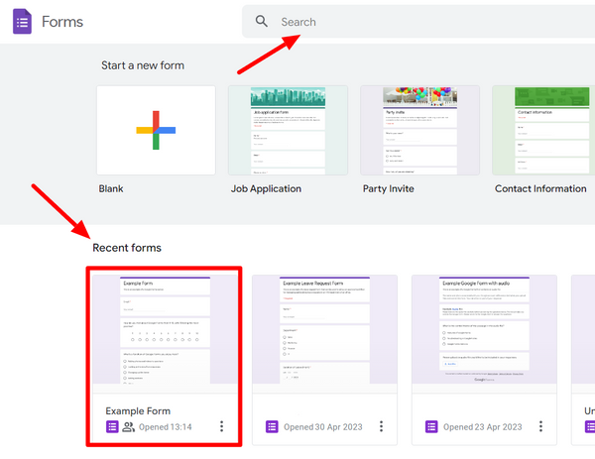Open more options for form opened 30 Apr 2023
Image resolution: width=595 pixels, height=459 pixels.
click(381, 427)
